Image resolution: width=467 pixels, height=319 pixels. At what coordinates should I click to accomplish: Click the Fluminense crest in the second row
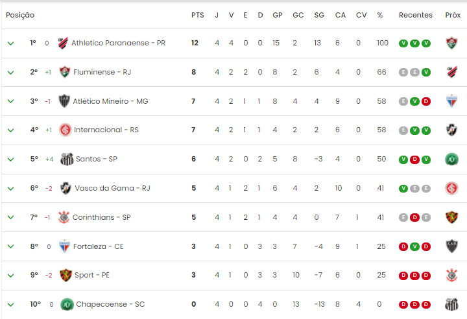(65, 72)
